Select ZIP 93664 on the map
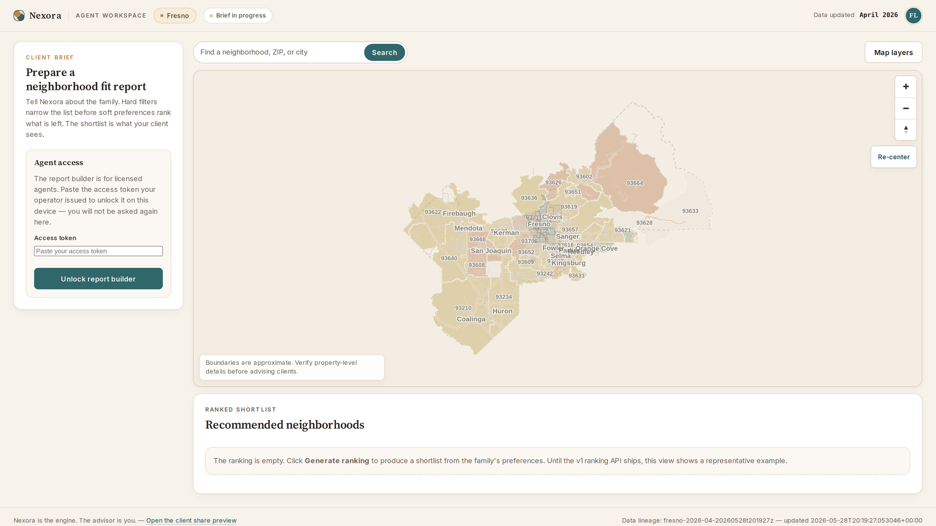 pos(635,183)
